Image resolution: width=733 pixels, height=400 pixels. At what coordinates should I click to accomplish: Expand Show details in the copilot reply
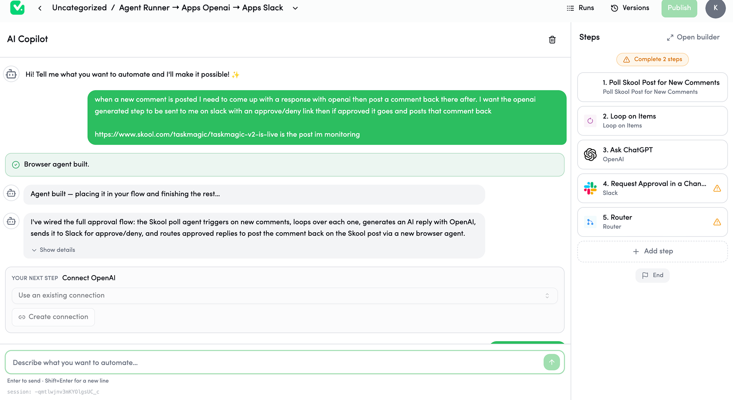coord(53,250)
